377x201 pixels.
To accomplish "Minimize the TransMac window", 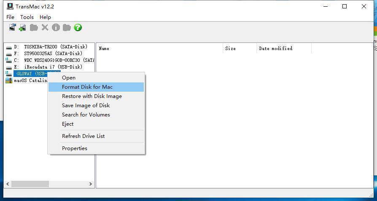I will coord(325,6).
